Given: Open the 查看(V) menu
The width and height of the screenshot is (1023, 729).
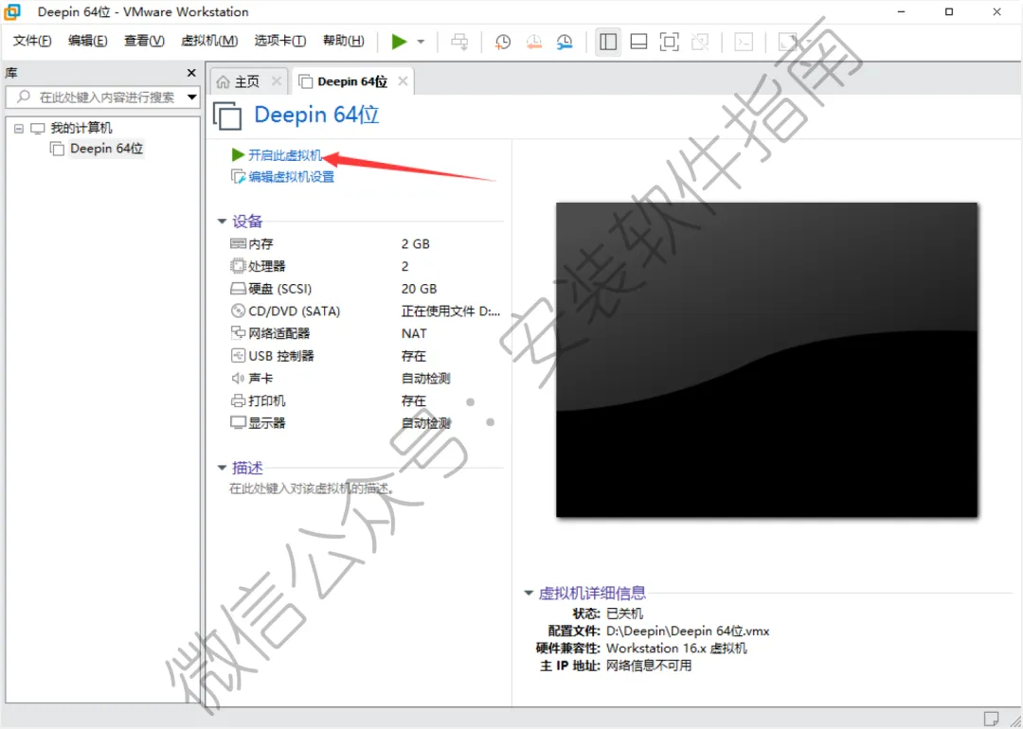Looking at the screenshot, I should (144, 41).
